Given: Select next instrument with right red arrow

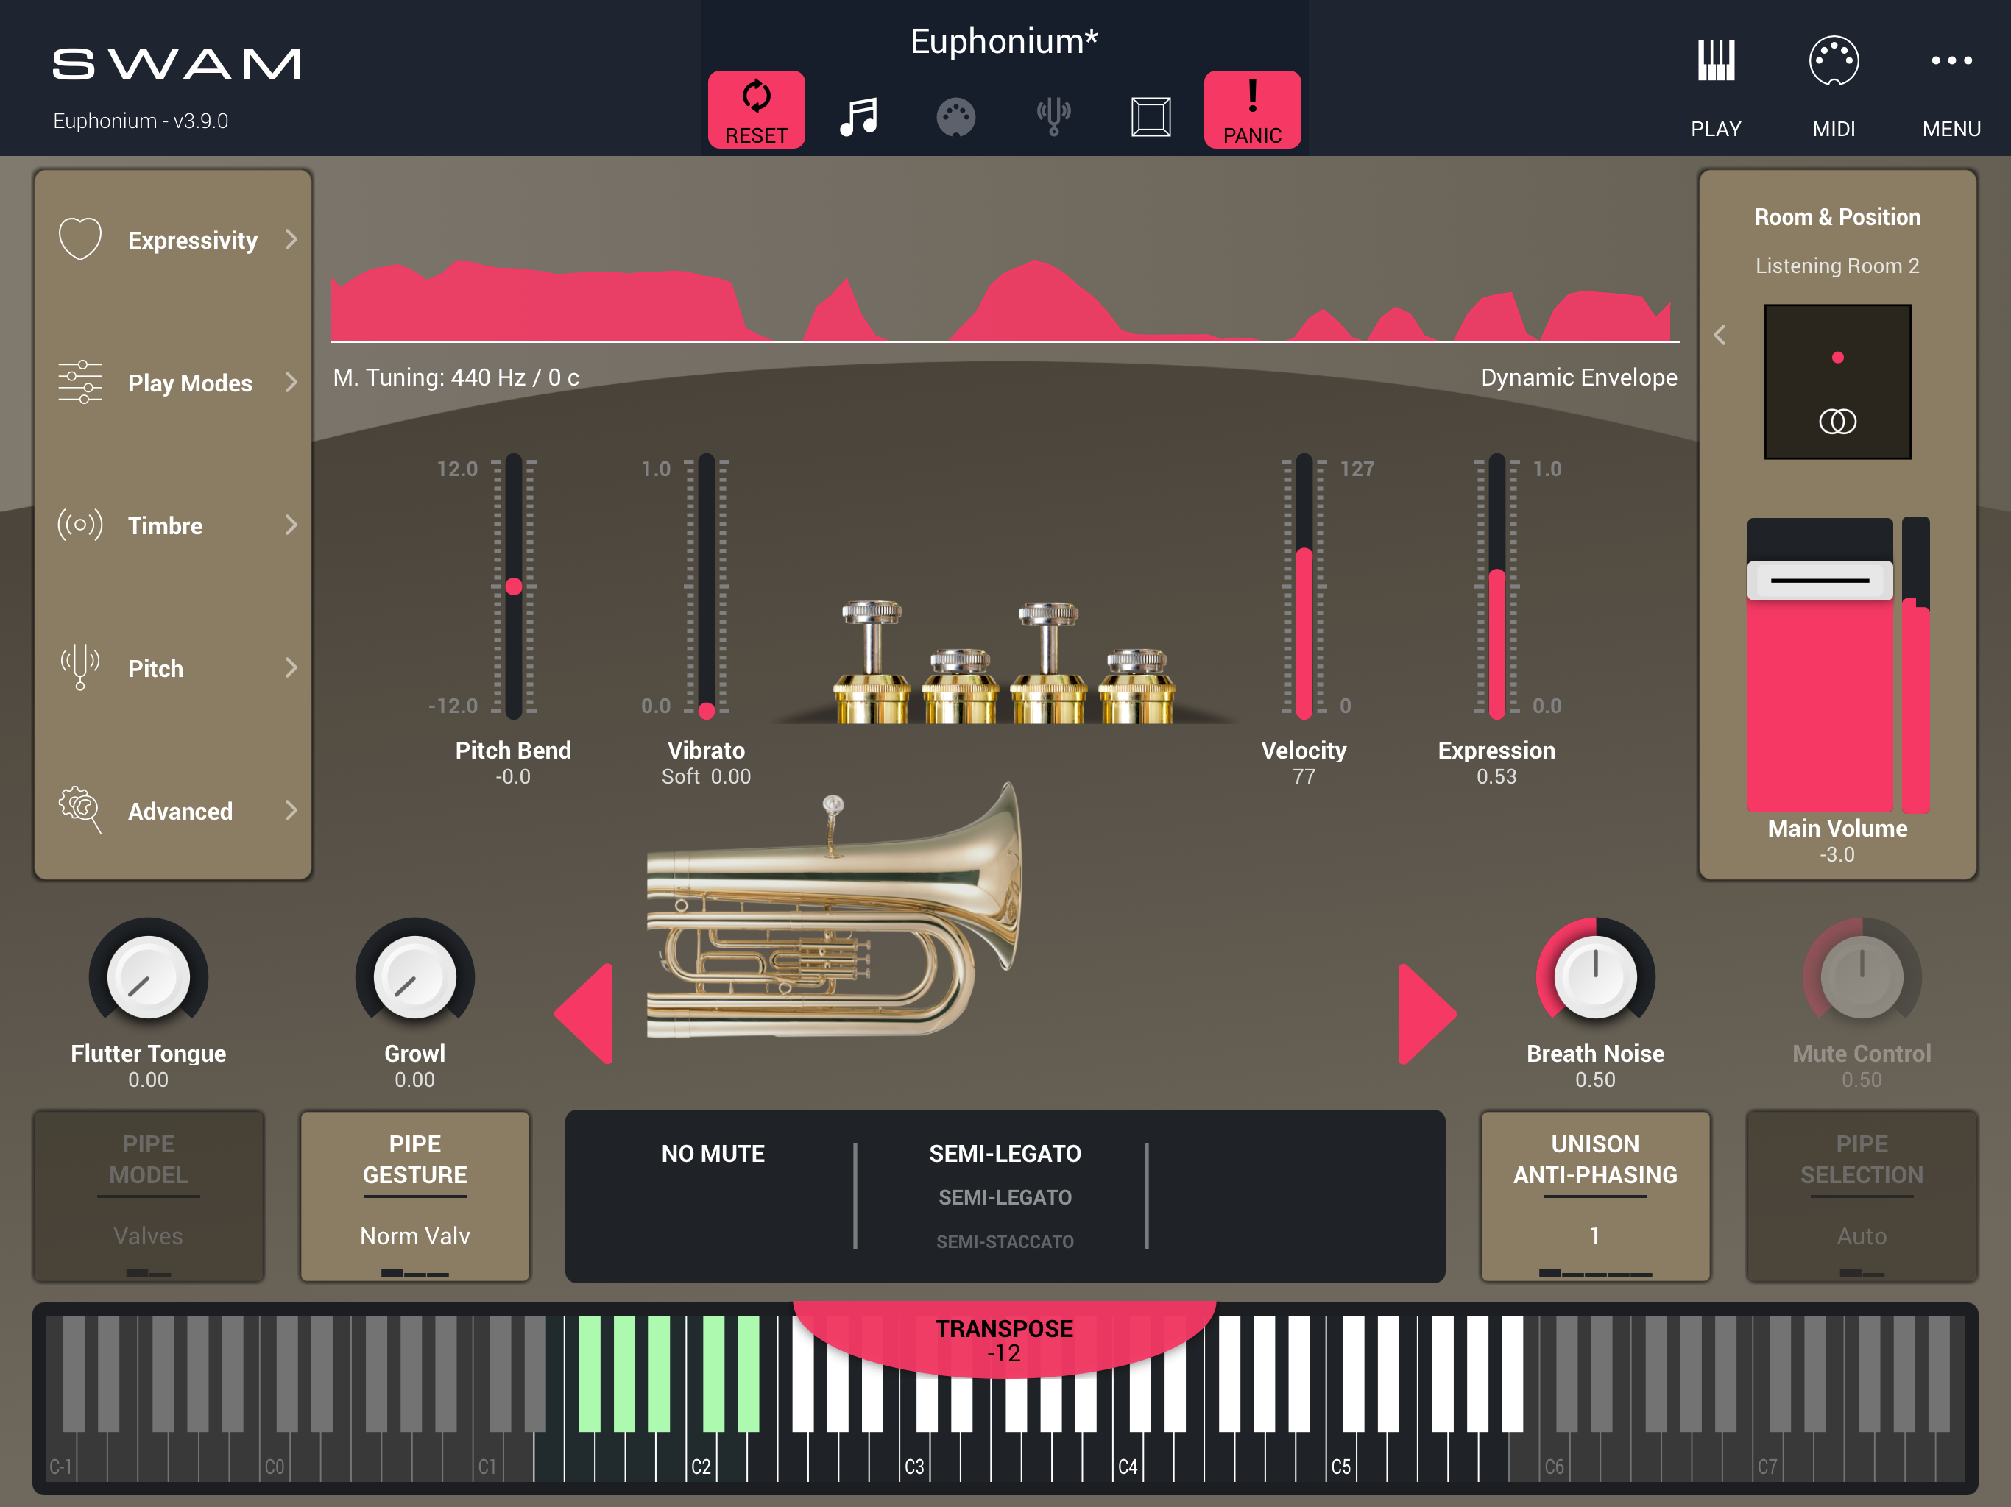Looking at the screenshot, I should tap(1426, 1013).
